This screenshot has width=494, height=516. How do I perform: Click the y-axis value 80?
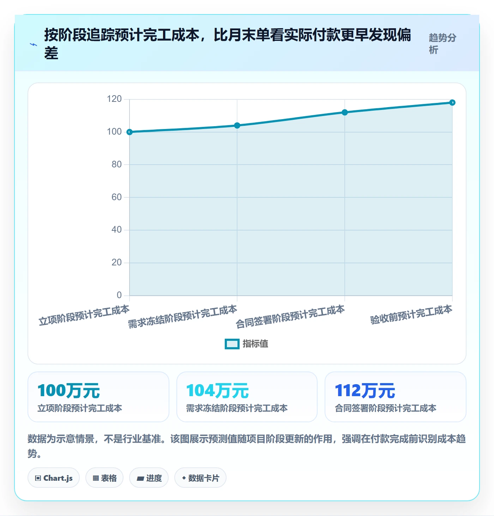(x=116, y=165)
